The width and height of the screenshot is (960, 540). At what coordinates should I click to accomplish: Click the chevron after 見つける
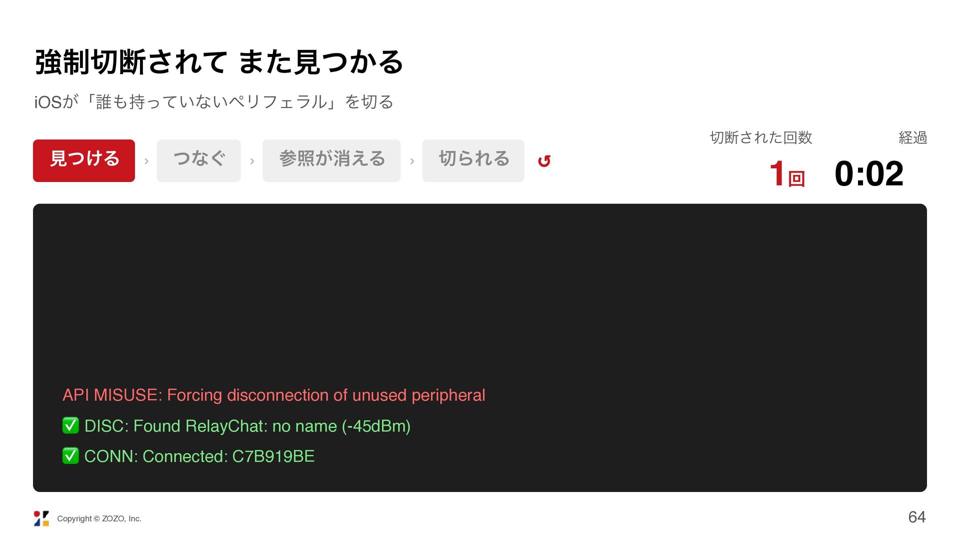(146, 161)
